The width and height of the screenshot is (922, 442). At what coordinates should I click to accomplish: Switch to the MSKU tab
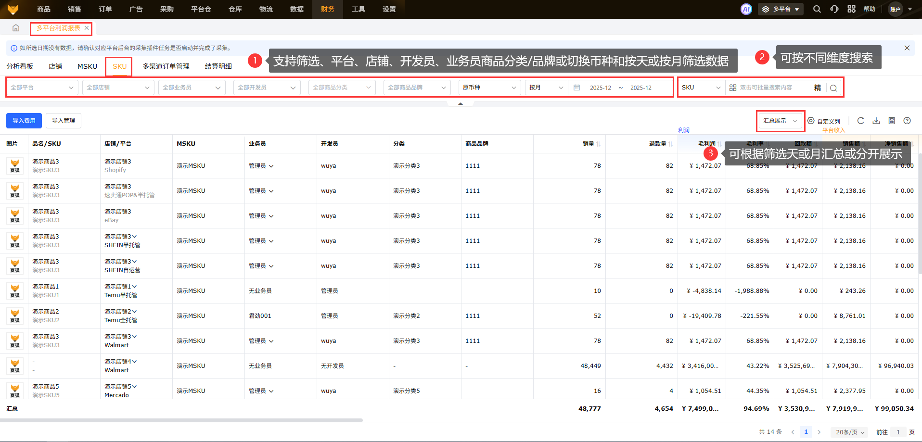click(x=87, y=66)
